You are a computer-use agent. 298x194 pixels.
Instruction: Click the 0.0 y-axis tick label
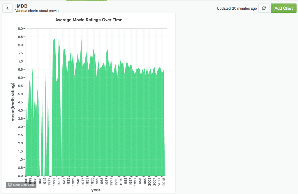tap(20, 176)
